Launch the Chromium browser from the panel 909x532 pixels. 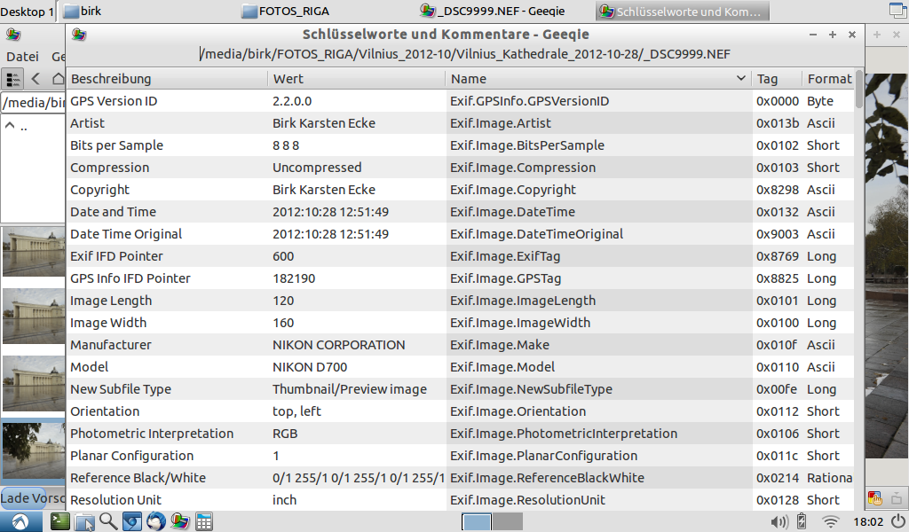(x=132, y=521)
